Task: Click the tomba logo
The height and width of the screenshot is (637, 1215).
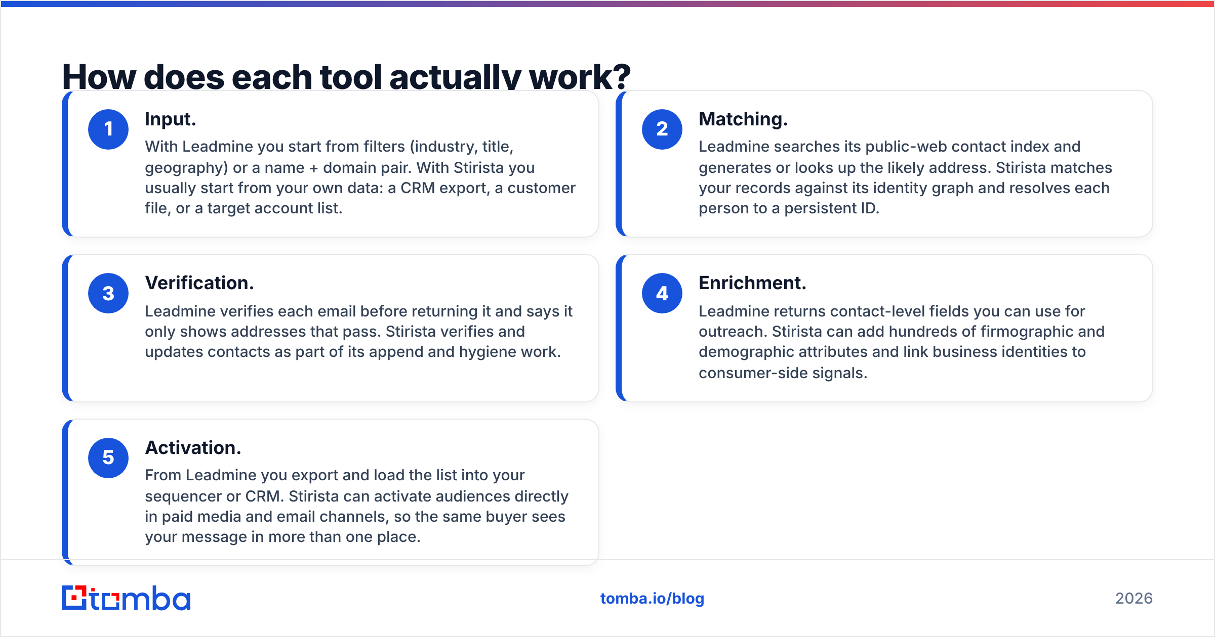Action: [126, 598]
